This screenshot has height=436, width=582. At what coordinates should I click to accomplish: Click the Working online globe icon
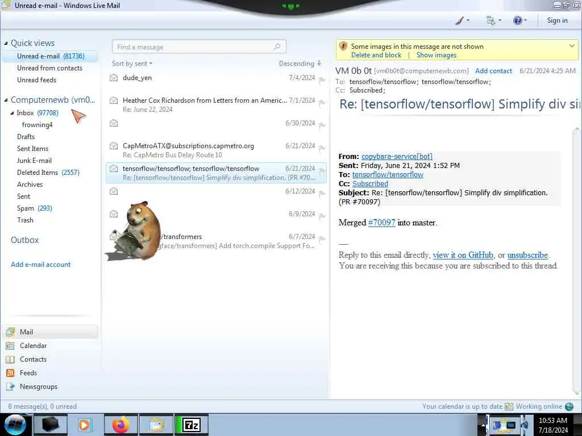click(569, 406)
